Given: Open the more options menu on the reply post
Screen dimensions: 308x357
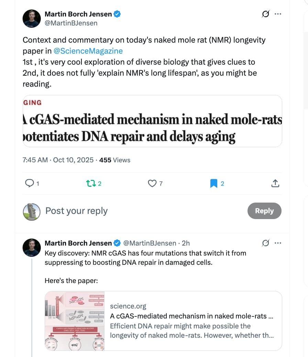Looking at the screenshot, I should click(x=278, y=243).
